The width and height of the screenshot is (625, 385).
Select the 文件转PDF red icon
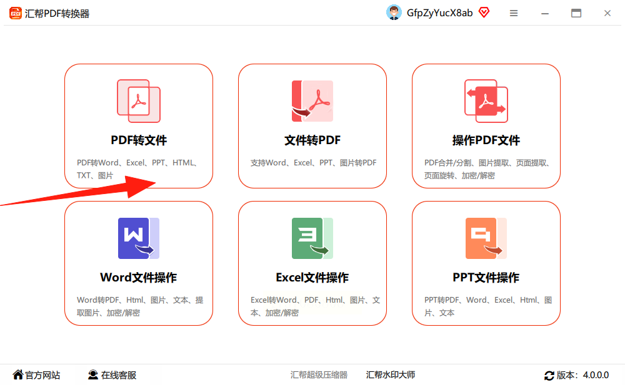pyautogui.click(x=312, y=101)
